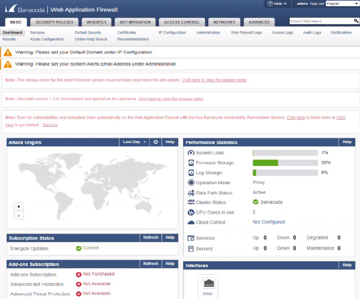
Task: Click the CPU Cores in use icon
Action: click(x=191, y=212)
